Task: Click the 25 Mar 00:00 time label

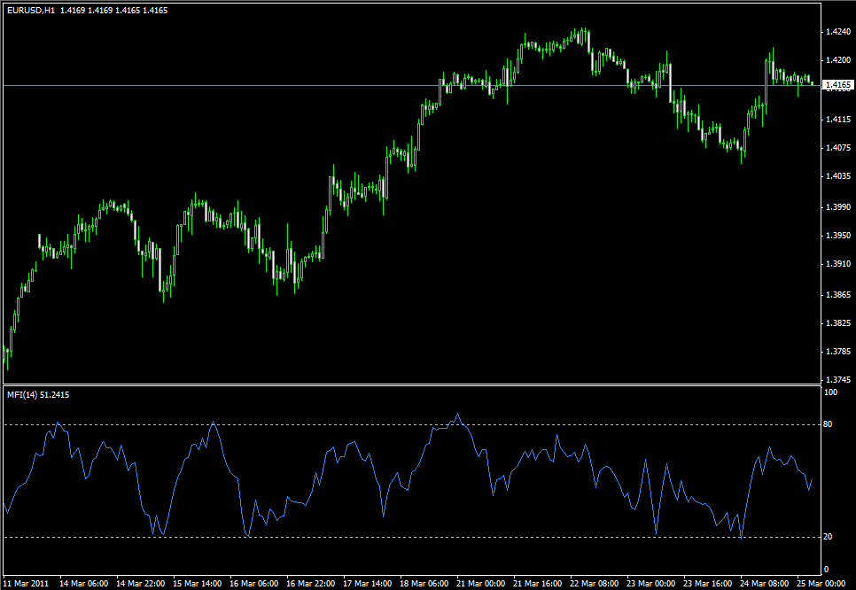Action: point(821,584)
